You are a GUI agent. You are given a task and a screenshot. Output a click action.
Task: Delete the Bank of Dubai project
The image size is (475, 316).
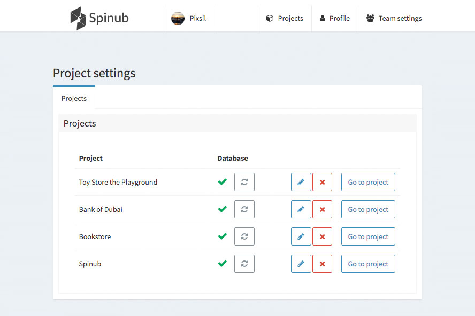point(322,209)
